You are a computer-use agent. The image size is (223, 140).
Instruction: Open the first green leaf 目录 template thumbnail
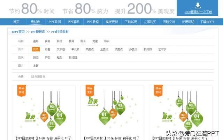pyautogui.click(x=44, y=110)
